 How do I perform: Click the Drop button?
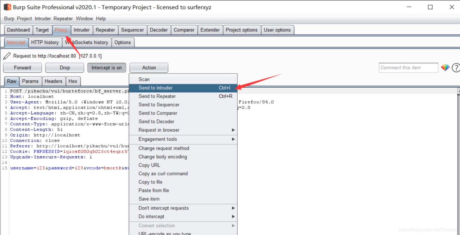coord(65,68)
